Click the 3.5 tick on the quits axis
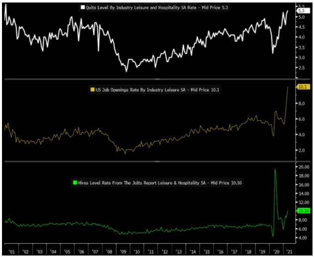Image resolution: width=314 pixels, height=257 pixels. [x=302, y=47]
